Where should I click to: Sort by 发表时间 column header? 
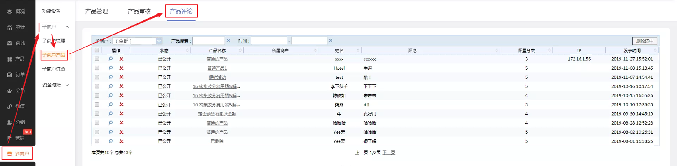pos(632,51)
